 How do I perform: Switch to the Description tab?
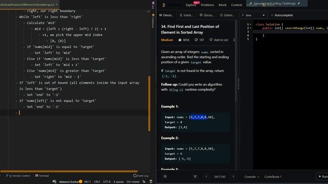click(x=167, y=15)
